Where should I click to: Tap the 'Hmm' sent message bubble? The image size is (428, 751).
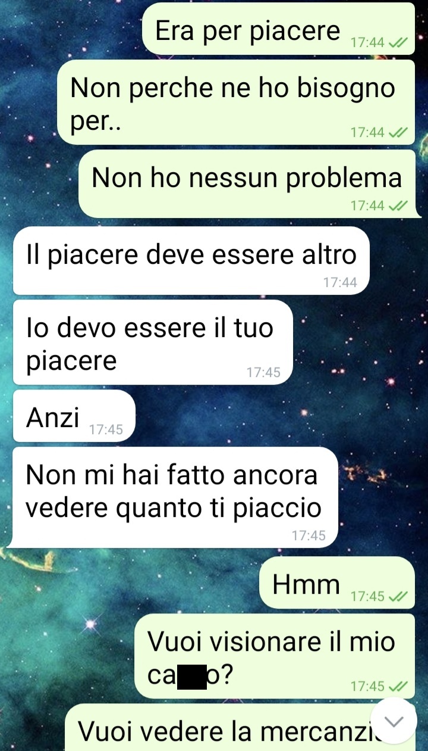[x=337, y=582]
